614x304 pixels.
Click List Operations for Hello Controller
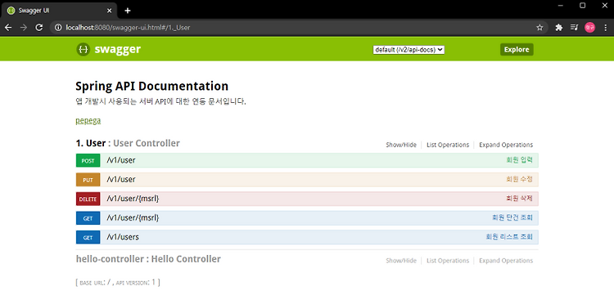point(448,260)
